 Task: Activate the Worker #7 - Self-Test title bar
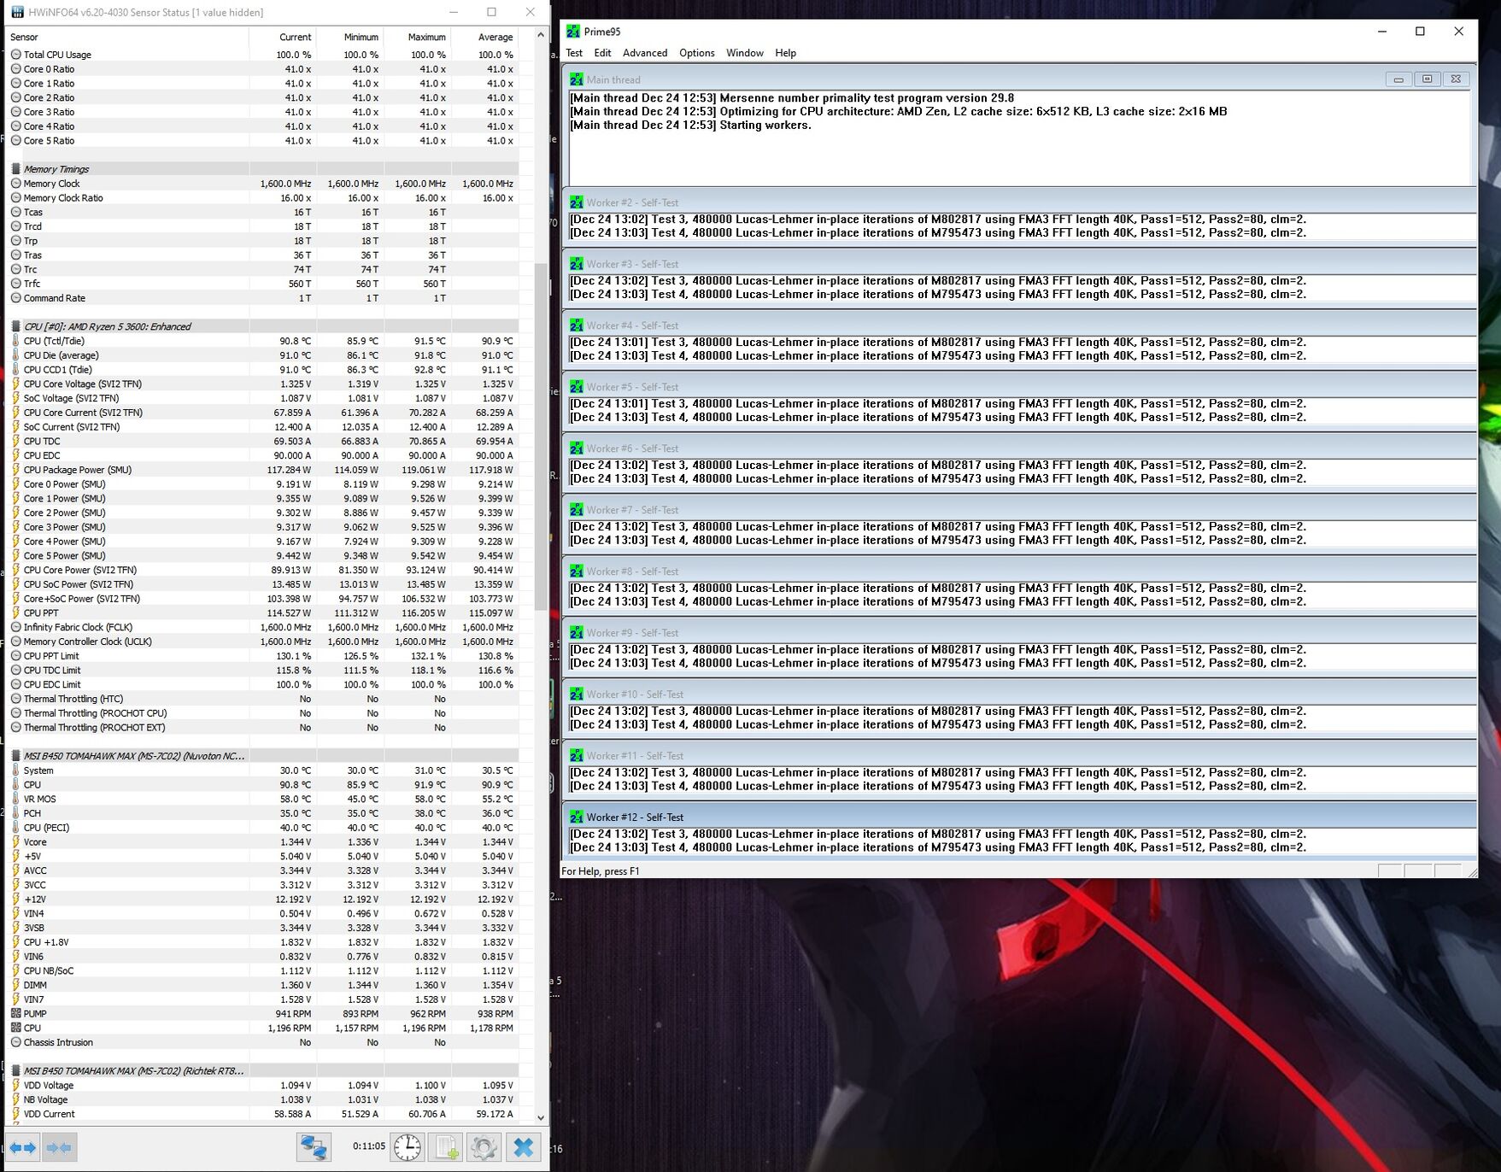tap(1020, 509)
